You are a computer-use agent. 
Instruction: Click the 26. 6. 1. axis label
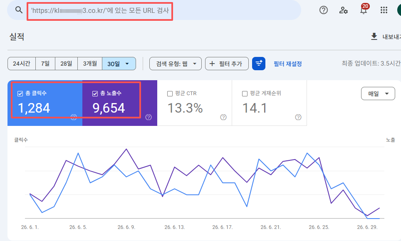coord(30,227)
